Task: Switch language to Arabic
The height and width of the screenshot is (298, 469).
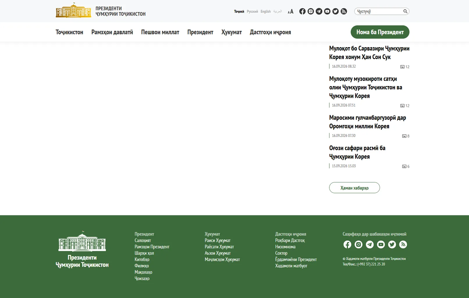Action: pyautogui.click(x=278, y=11)
